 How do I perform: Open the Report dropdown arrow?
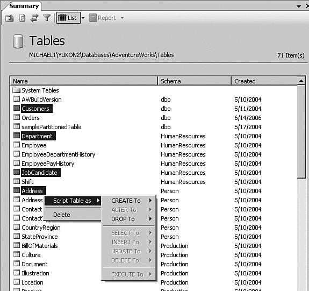coord(122,18)
